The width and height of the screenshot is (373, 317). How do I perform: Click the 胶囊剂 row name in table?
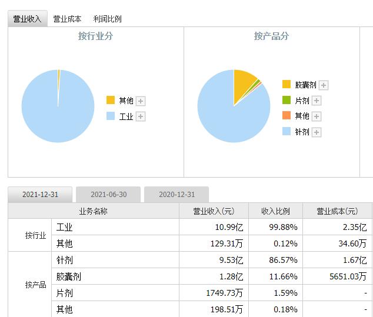coord(68,276)
